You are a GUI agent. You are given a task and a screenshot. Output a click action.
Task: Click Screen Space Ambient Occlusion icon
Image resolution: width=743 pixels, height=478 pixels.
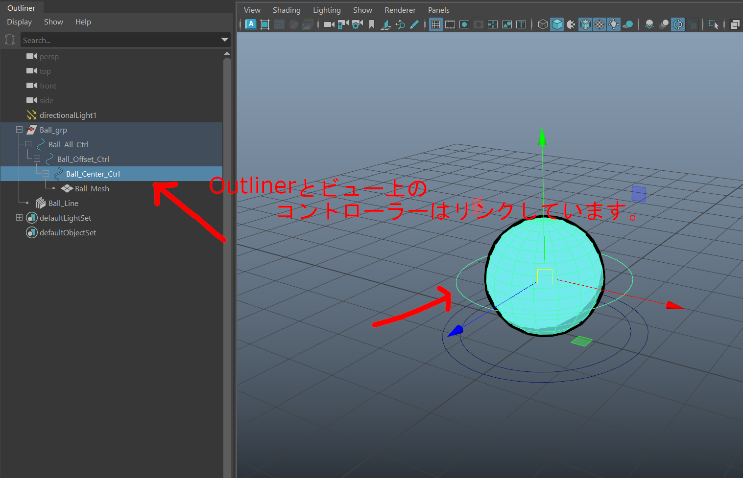649,24
